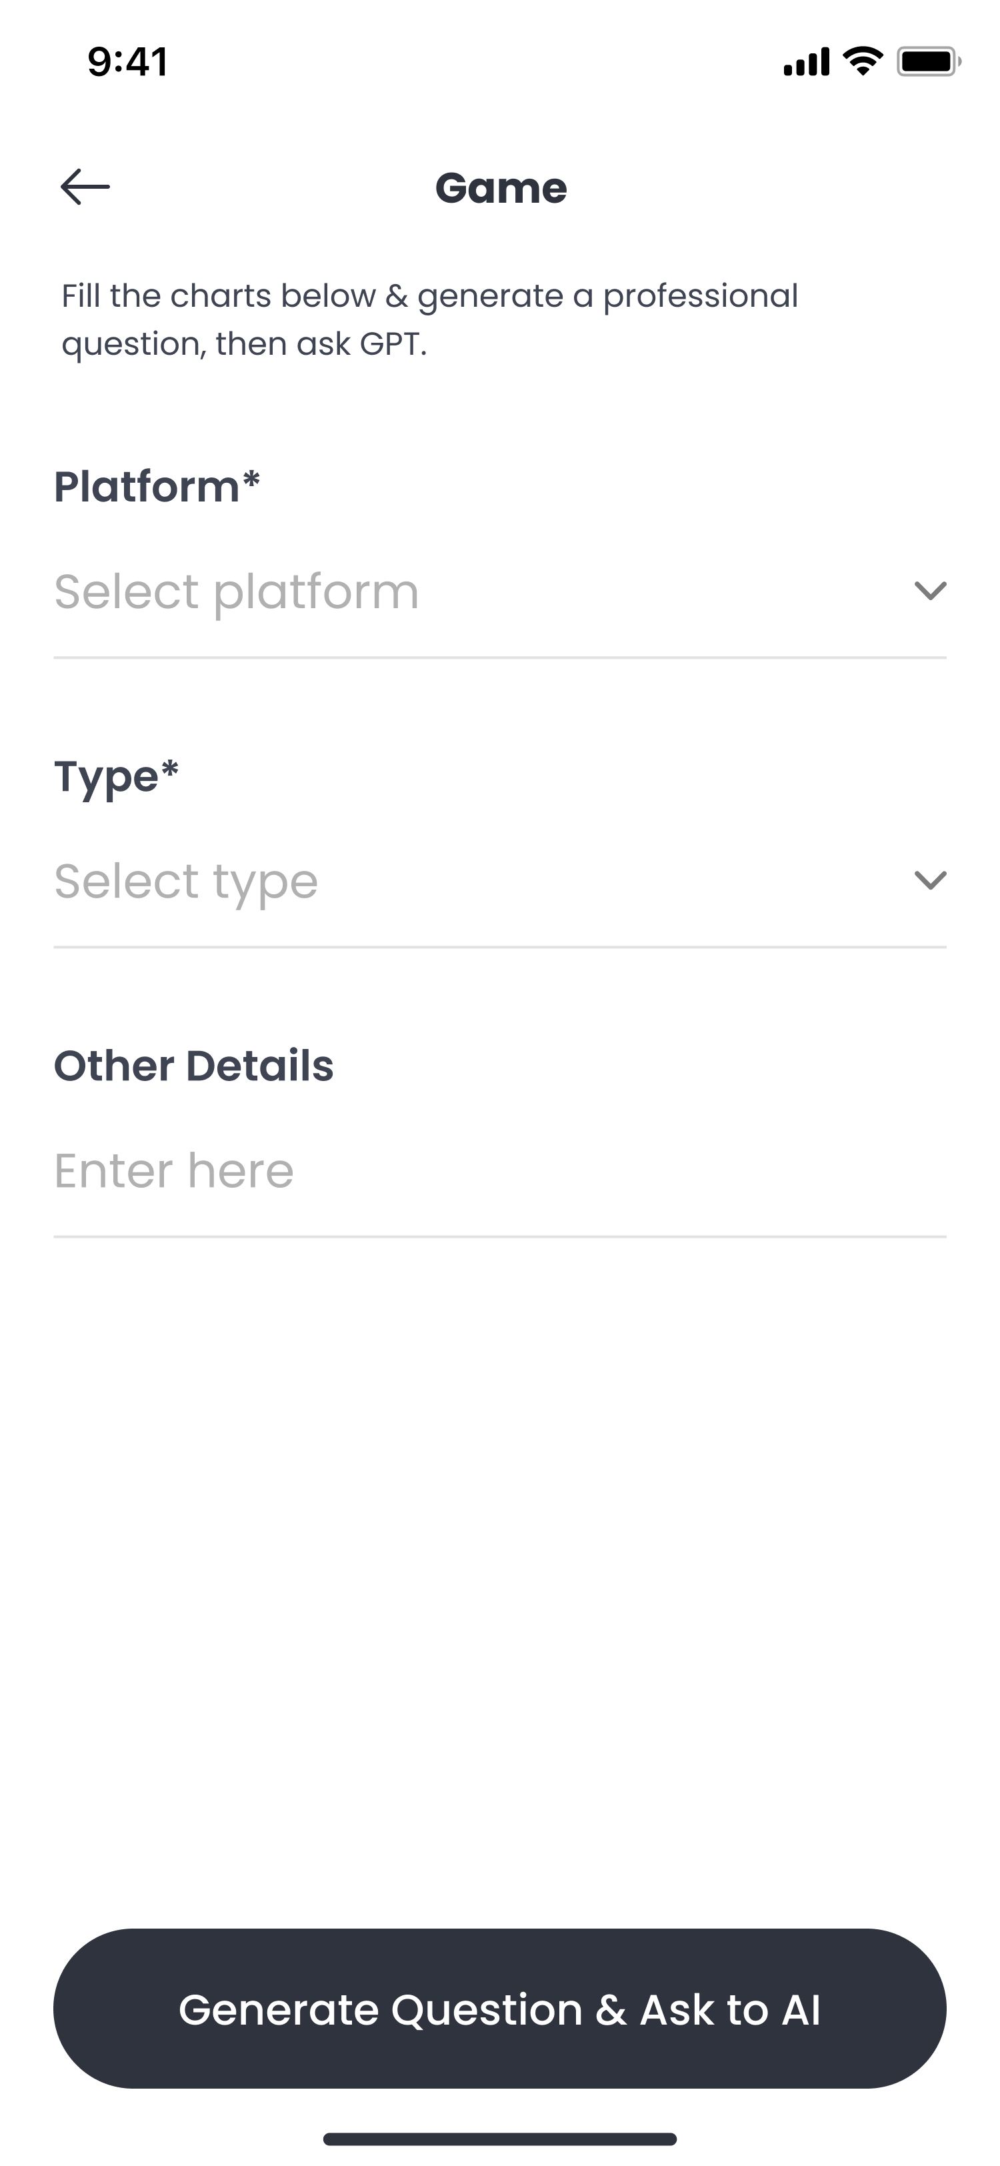
Task: Tap the Enter here placeholder text
Action: (x=174, y=1170)
